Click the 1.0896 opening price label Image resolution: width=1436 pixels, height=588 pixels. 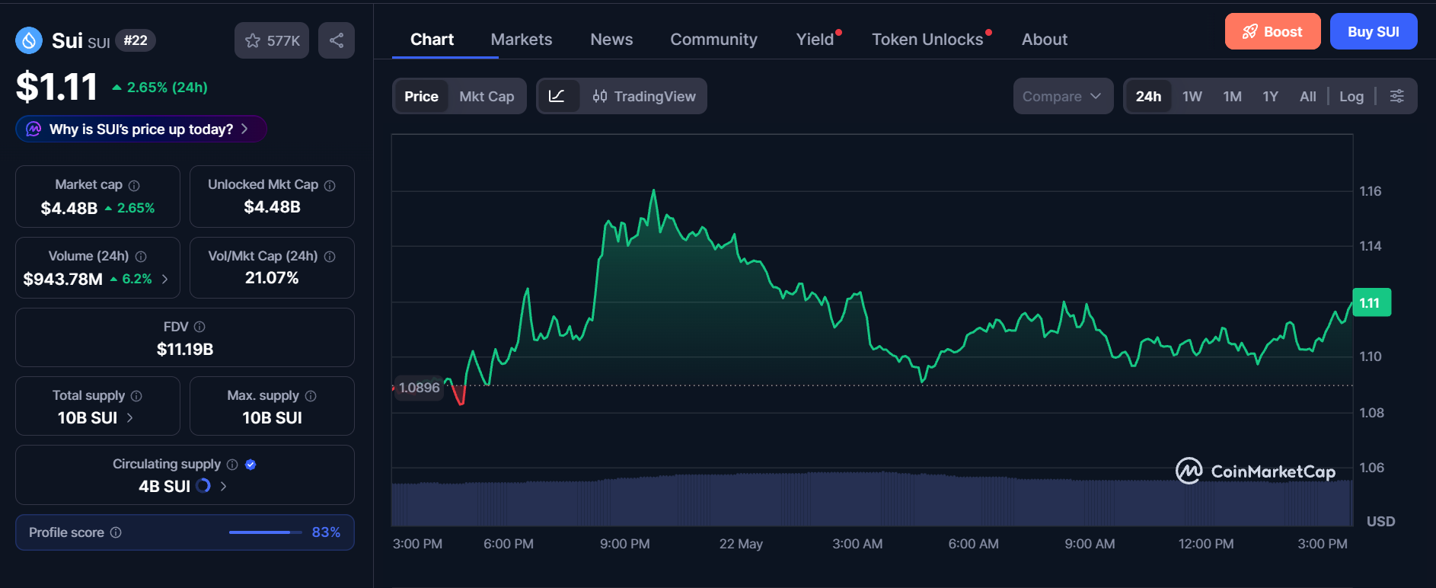pyautogui.click(x=418, y=388)
